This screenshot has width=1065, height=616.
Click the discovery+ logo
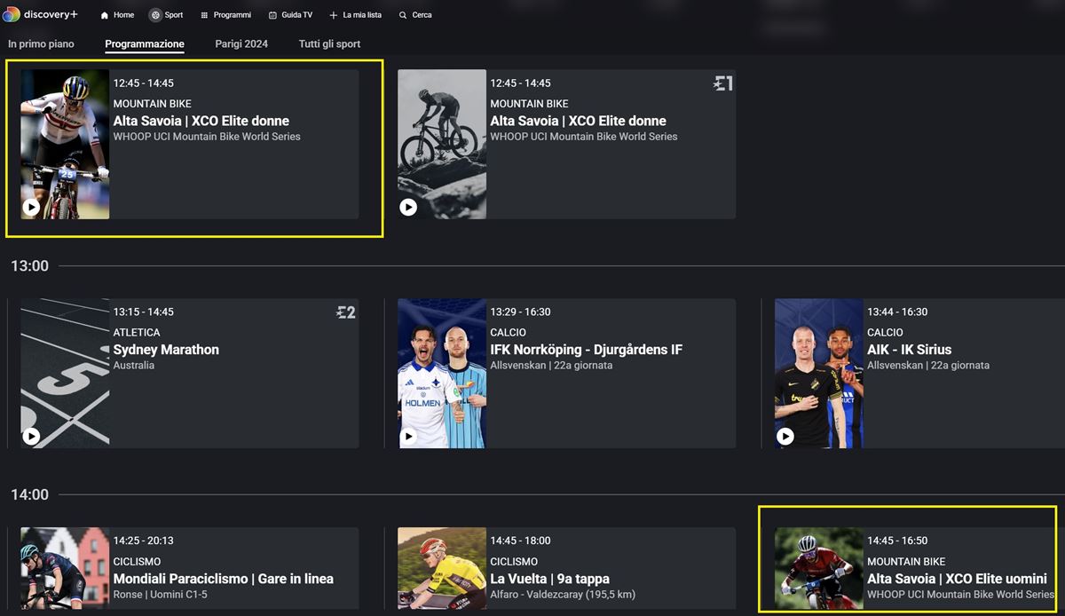pyautogui.click(x=40, y=14)
